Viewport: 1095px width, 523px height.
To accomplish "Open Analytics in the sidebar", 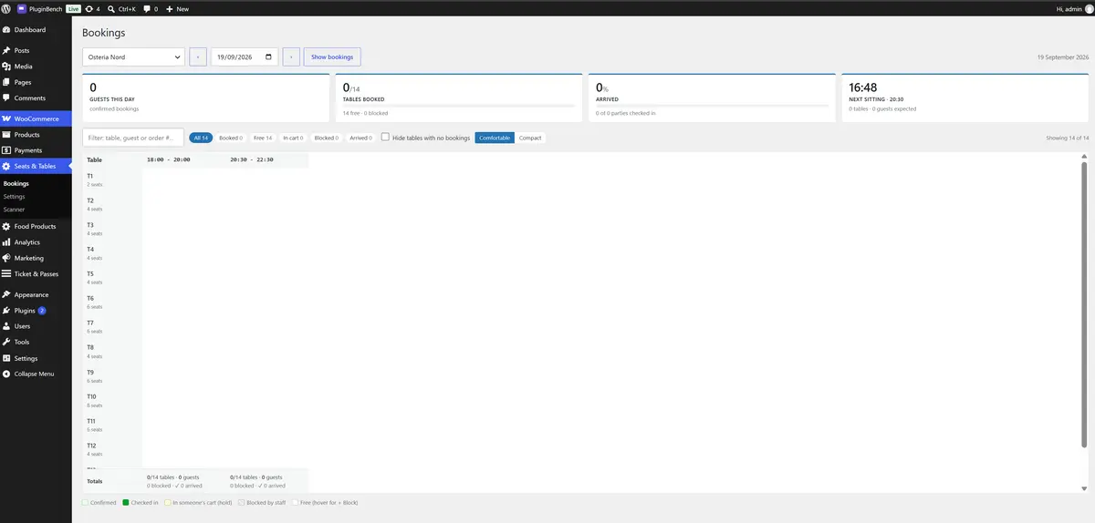I will (36, 242).
